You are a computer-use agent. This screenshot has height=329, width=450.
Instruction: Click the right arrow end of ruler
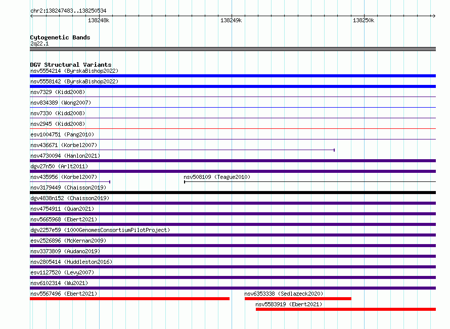click(x=434, y=16)
